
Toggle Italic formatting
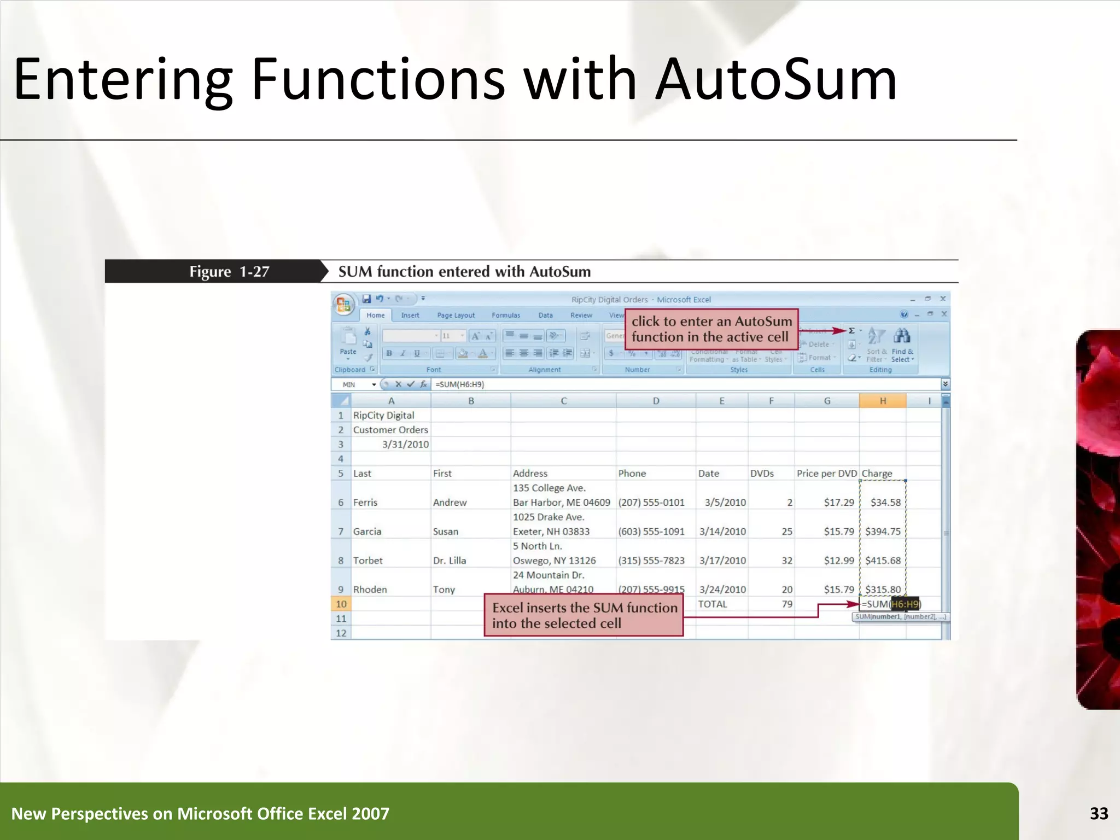402,354
